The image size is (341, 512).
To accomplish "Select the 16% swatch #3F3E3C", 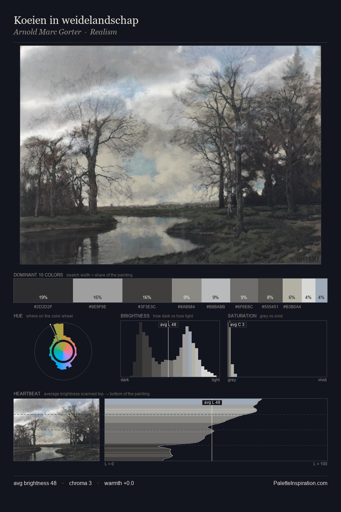I will [x=147, y=290].
